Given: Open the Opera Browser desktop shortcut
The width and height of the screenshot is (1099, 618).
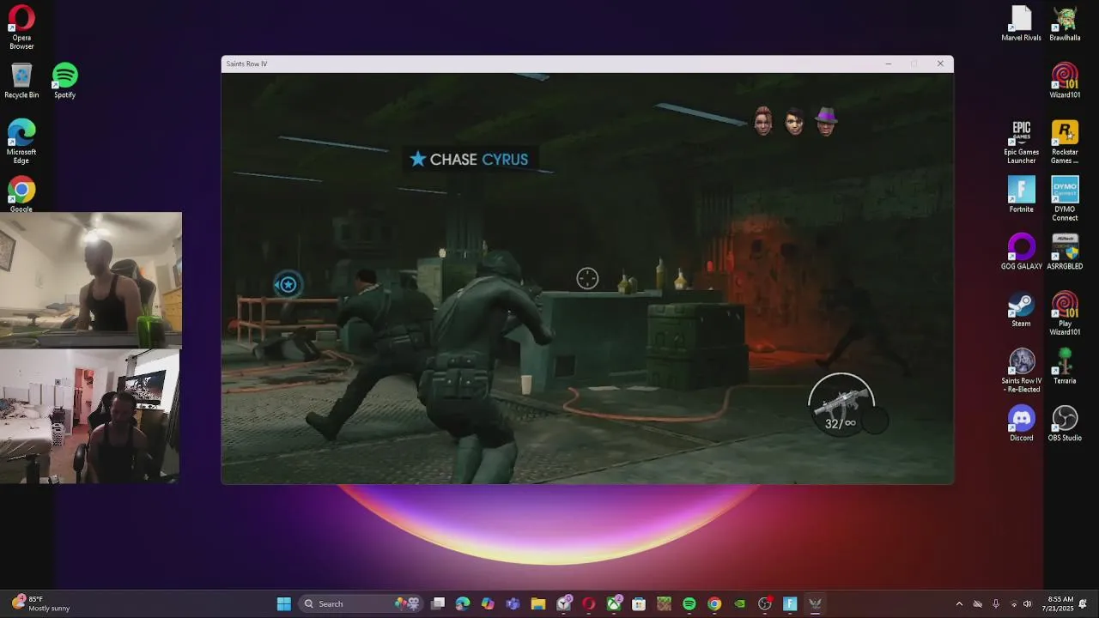Looking at the screenshot, I should (x=21, y=27).
